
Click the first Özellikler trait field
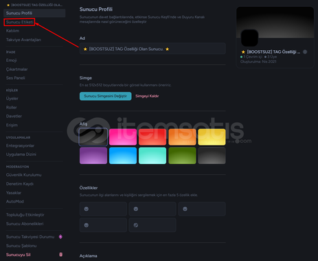pyautogui.click(x=103, y=209)
